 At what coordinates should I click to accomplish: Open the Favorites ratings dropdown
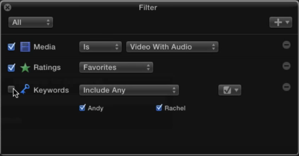(116, 67)
